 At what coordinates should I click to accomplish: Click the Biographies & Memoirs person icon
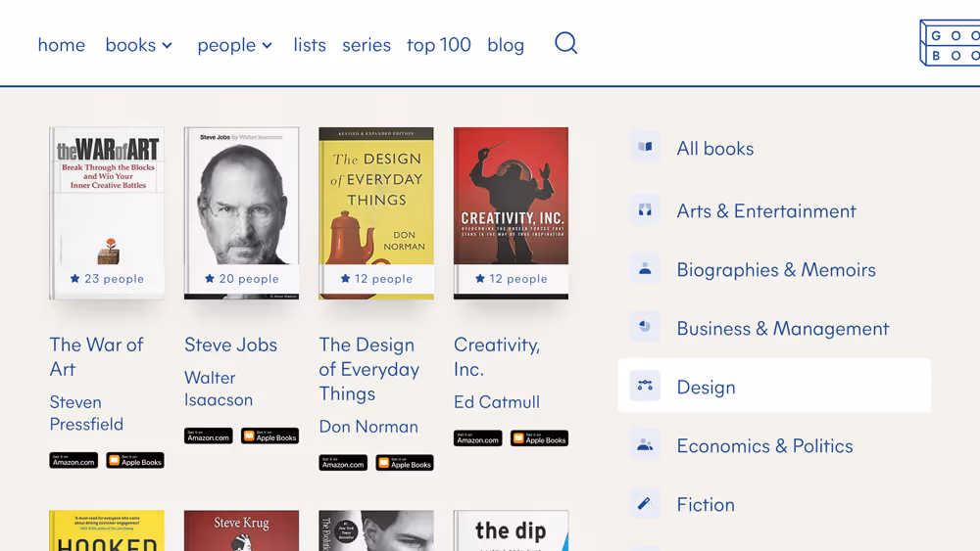click(645, 269)
